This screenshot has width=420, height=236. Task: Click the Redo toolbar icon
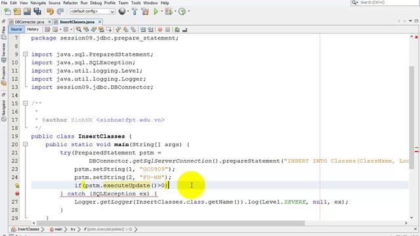(x=60, y=12)
